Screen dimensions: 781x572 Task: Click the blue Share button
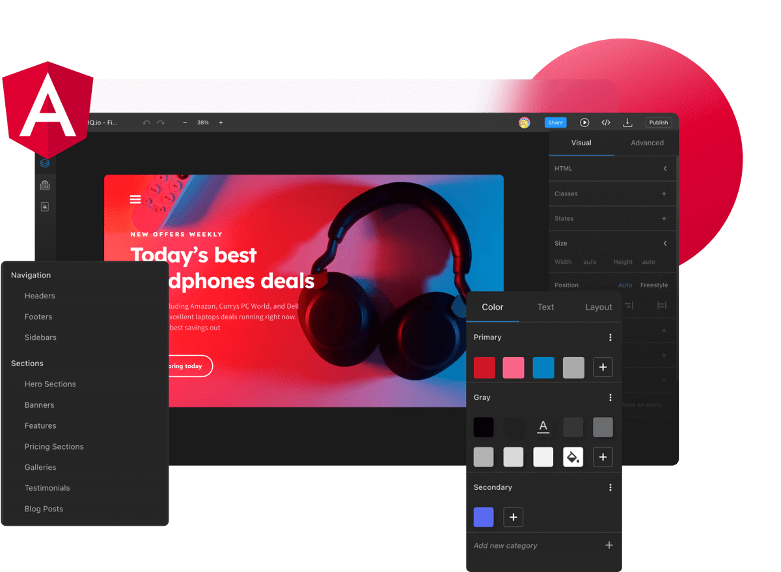tap(555, 122)
